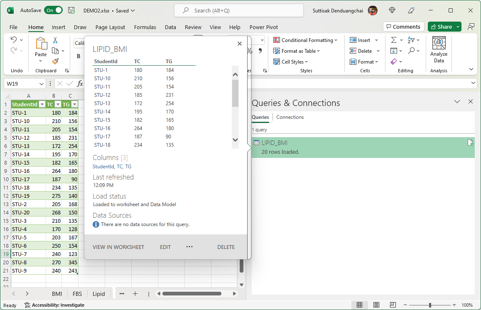Click the Share button
The width and height of the screenshot is (481, 310).
pos(441,27)
